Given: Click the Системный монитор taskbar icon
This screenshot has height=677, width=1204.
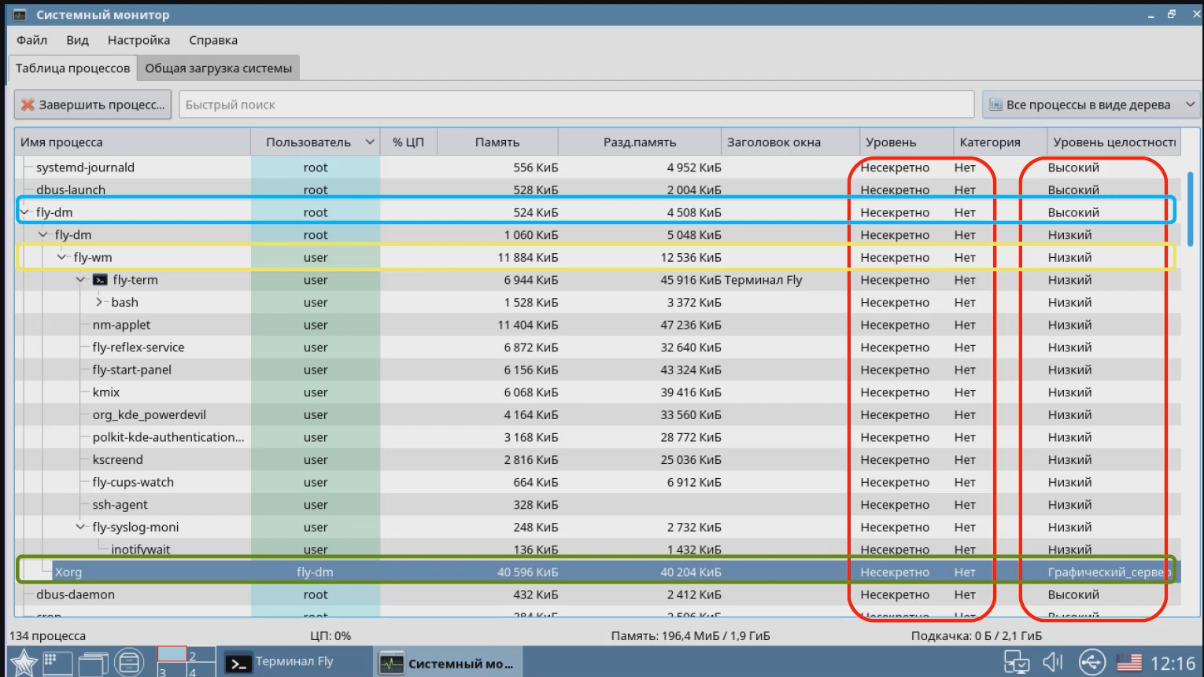Looking at the screenshot, I should click(391, 664).
